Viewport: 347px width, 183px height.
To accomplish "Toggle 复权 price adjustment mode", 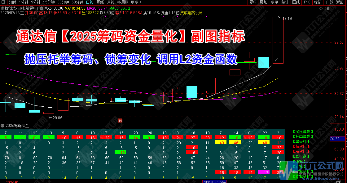I will coord(253,2).
